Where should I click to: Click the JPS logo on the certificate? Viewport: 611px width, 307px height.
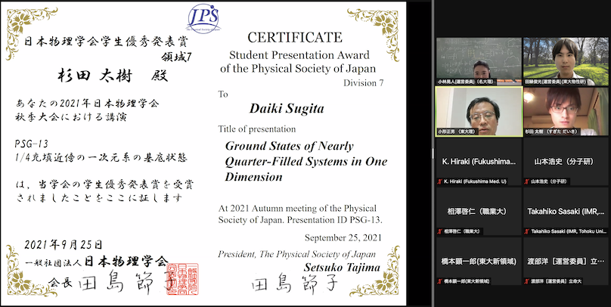[x=203, y=18]
